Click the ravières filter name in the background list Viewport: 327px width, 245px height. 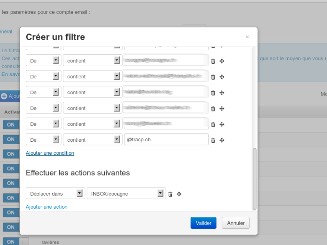tap(50, 242)
